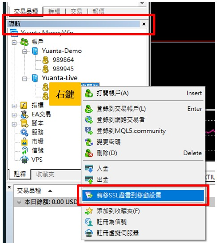Expand the 腳本 scripts node
The height and width of the screenshot is (243, 217).
[14, 124]
